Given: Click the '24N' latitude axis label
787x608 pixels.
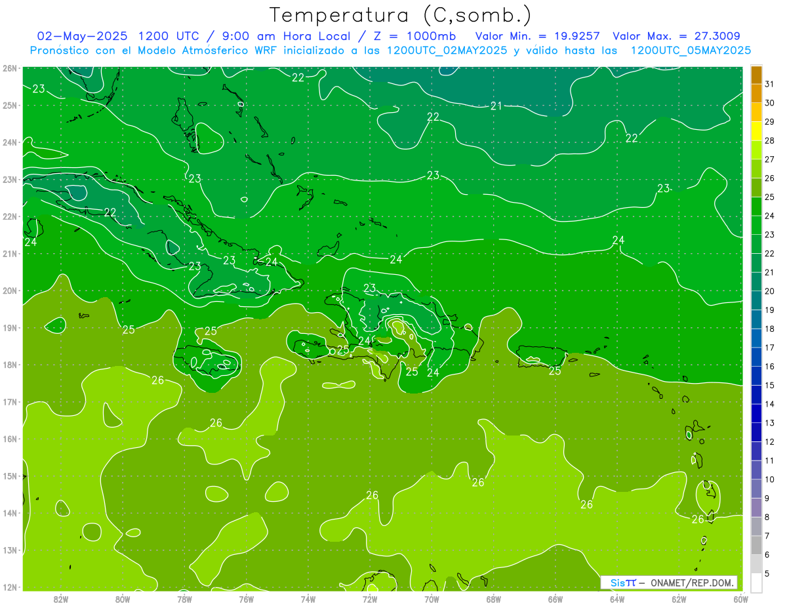Looking at the screenshot, I should pyautogui.click(x=10, y=142).
